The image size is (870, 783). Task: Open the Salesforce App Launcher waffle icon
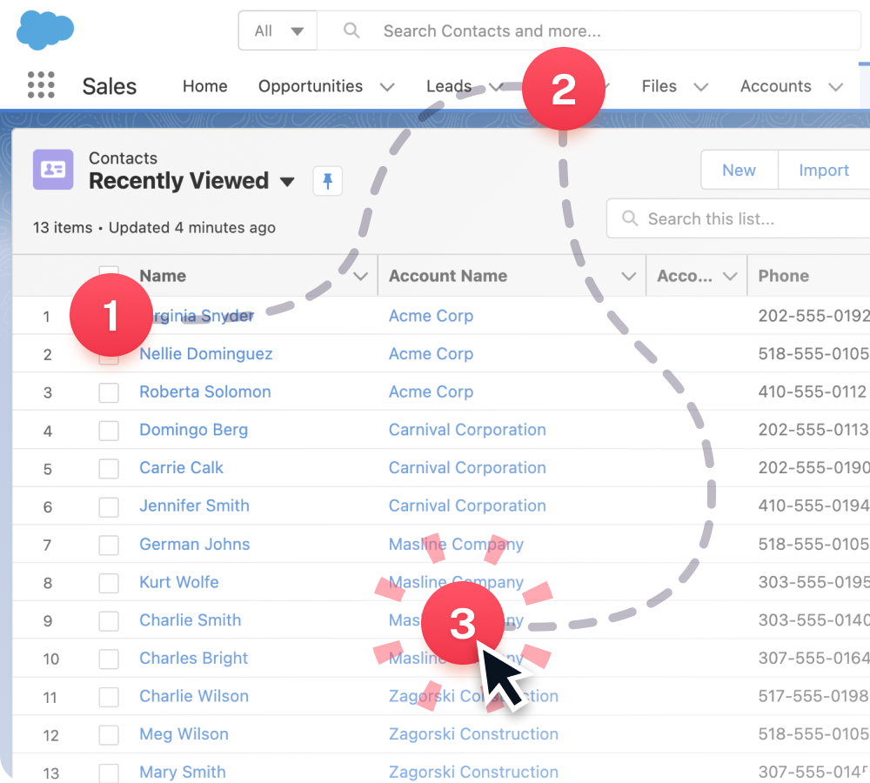(x=40, y=85)
